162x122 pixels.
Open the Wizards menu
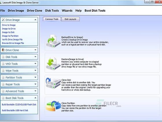click(67, 10)
